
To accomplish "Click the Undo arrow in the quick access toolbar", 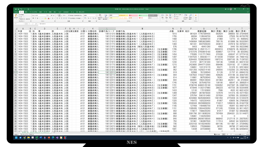I will 21,9.
